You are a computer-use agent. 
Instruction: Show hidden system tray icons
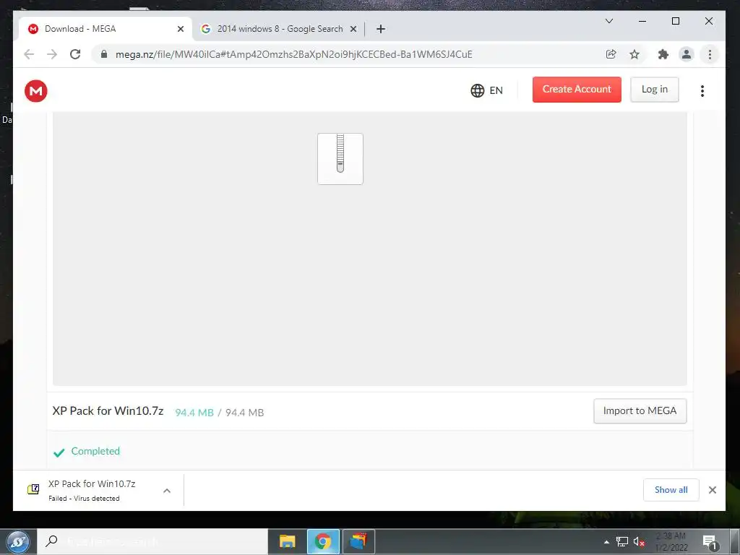point(606,542)
